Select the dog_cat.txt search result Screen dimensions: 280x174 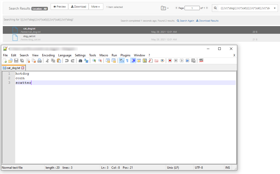click(x=29, y=36)
